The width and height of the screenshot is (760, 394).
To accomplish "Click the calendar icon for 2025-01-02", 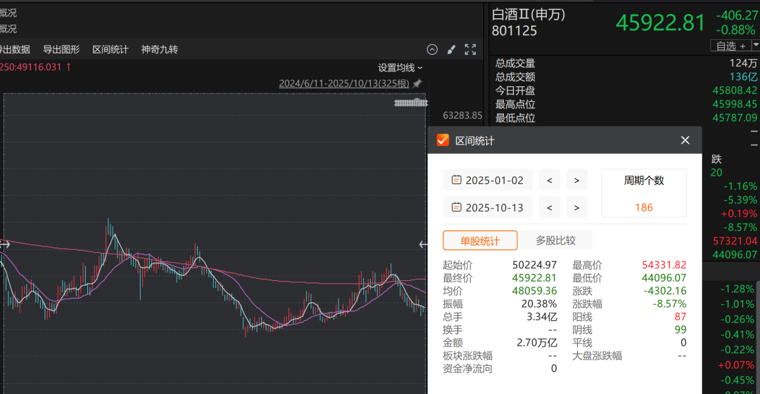I will 456,180.
